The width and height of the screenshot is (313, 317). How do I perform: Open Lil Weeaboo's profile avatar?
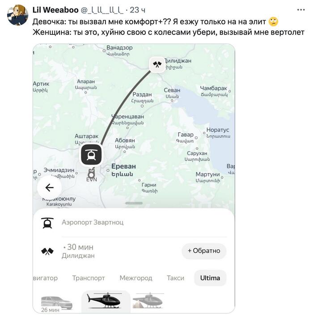tap(17, 15)
